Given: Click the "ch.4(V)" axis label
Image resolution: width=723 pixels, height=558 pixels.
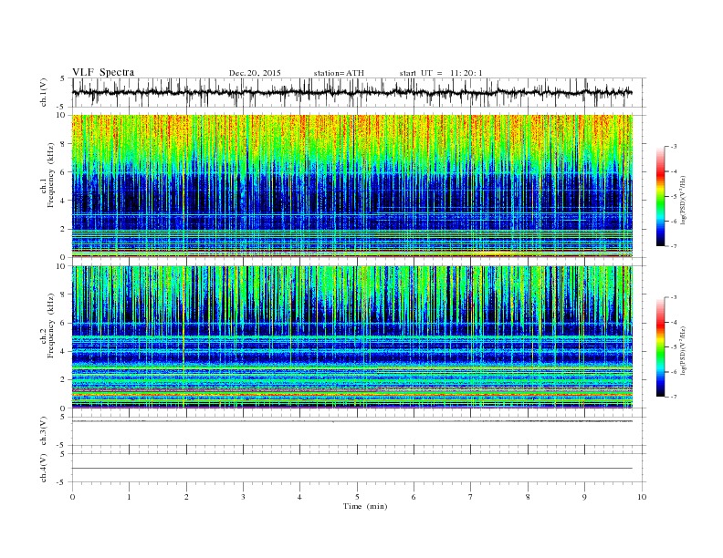Looking at the screenshot, I should tap(44, 468).
